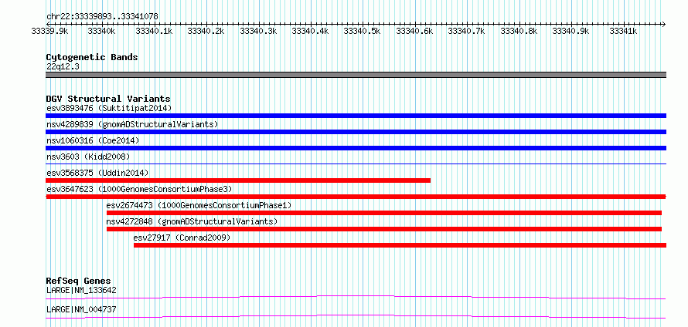Open the esv27917 (Conrad2009) variant label
This screenshot has height=327, width=688.
tap(182, 238)
